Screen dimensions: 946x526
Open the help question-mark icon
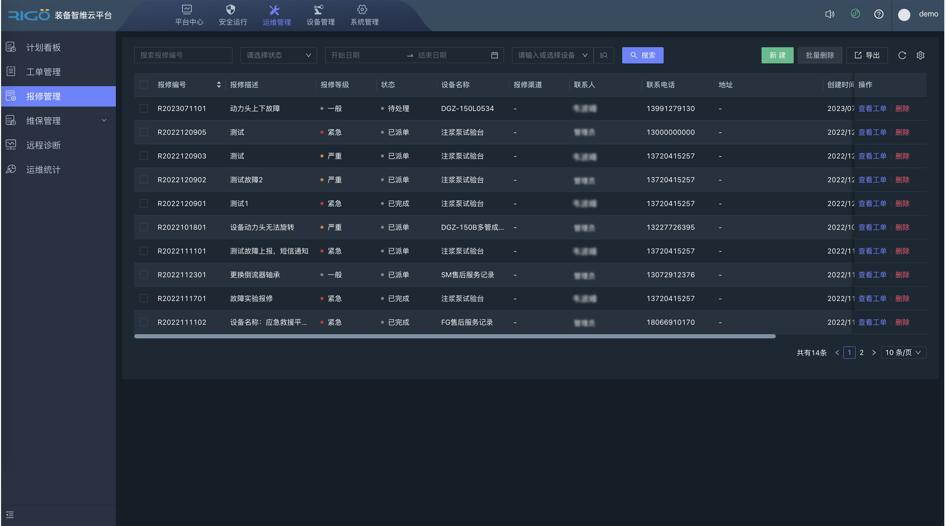(878, 14)
